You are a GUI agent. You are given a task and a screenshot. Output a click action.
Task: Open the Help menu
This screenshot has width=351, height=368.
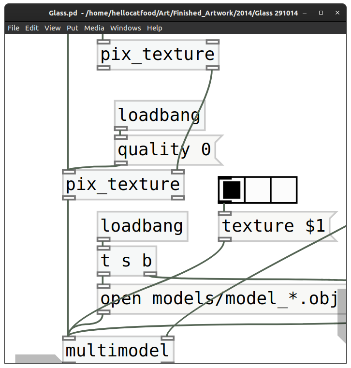155,28
